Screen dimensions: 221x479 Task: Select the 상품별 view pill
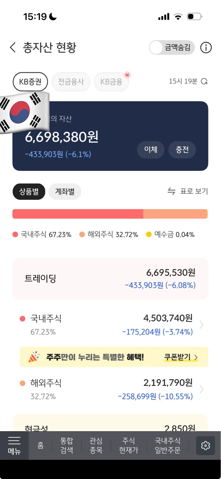(29, 192)
